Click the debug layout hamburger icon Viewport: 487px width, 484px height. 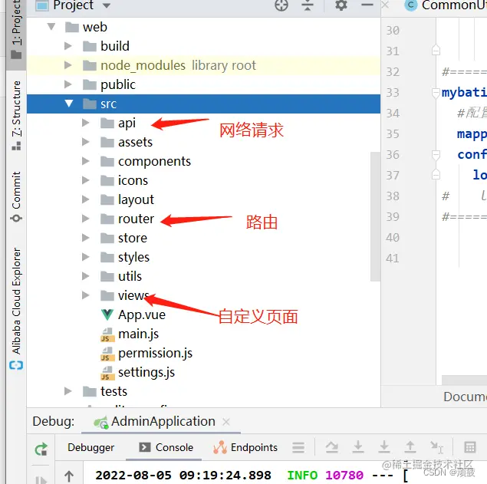pos(298,448)
